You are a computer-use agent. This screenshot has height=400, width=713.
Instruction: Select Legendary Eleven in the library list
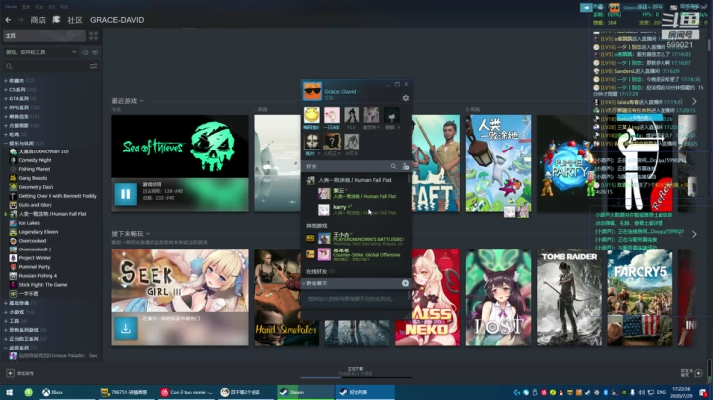tap(39, 232)
